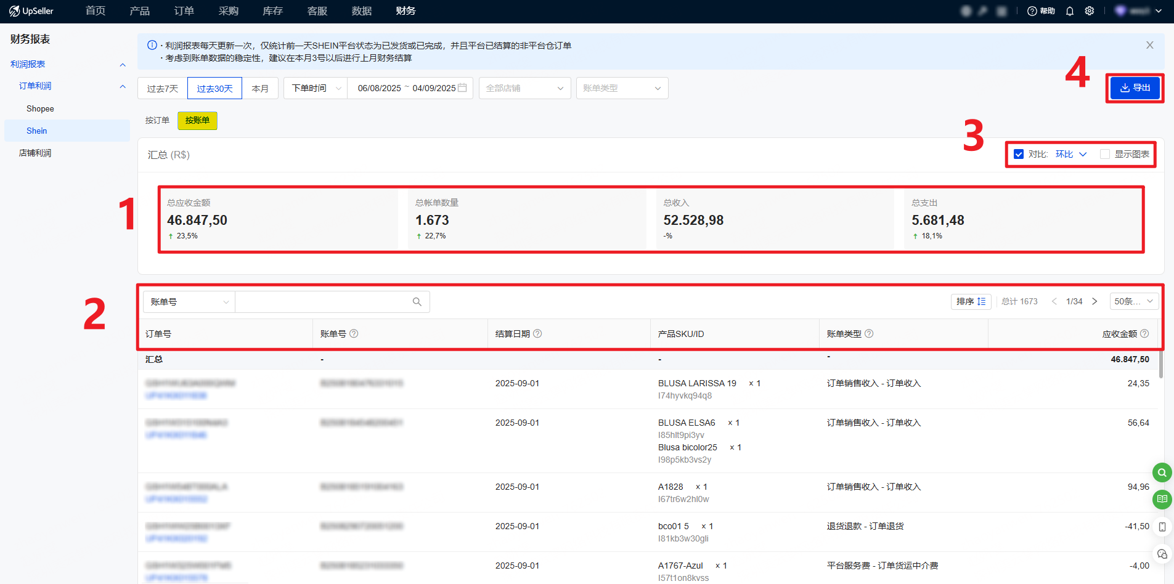
Task: Click product name BLUSA ELSA6
Action: [x=687, y=423]
